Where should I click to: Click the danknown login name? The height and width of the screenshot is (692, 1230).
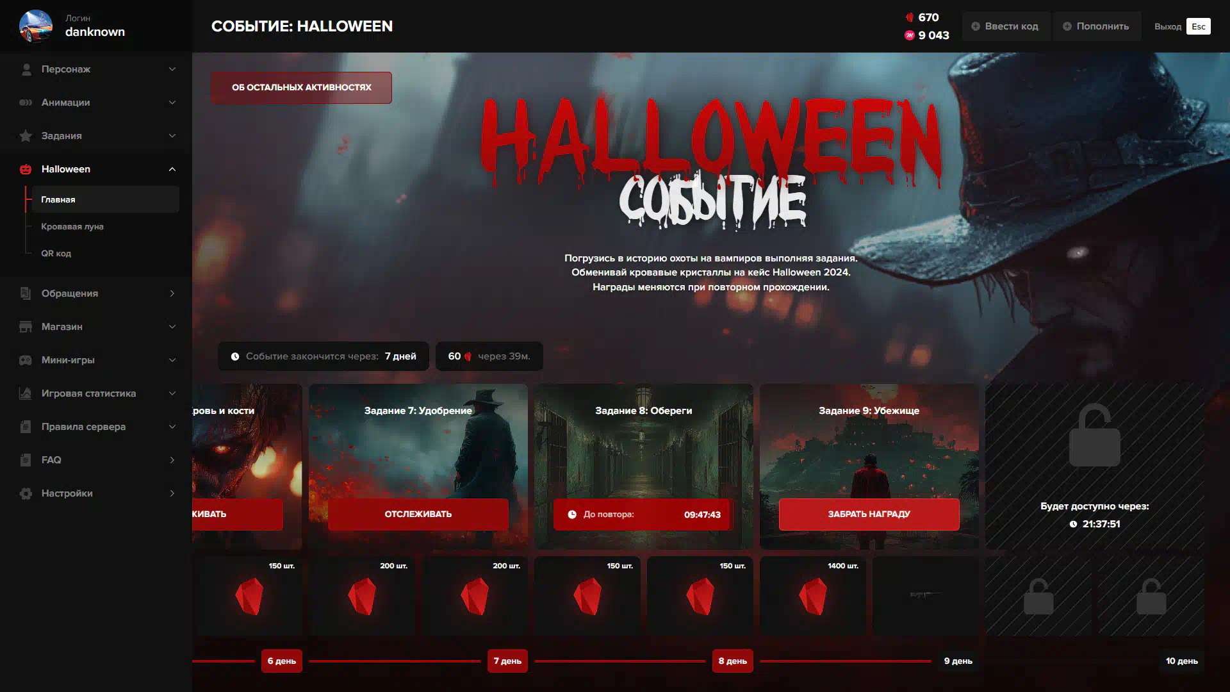[x=95, y=32]
